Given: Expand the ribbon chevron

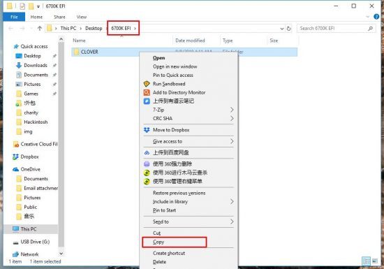Looking at the screenshot, I should (x=367, y=17).
